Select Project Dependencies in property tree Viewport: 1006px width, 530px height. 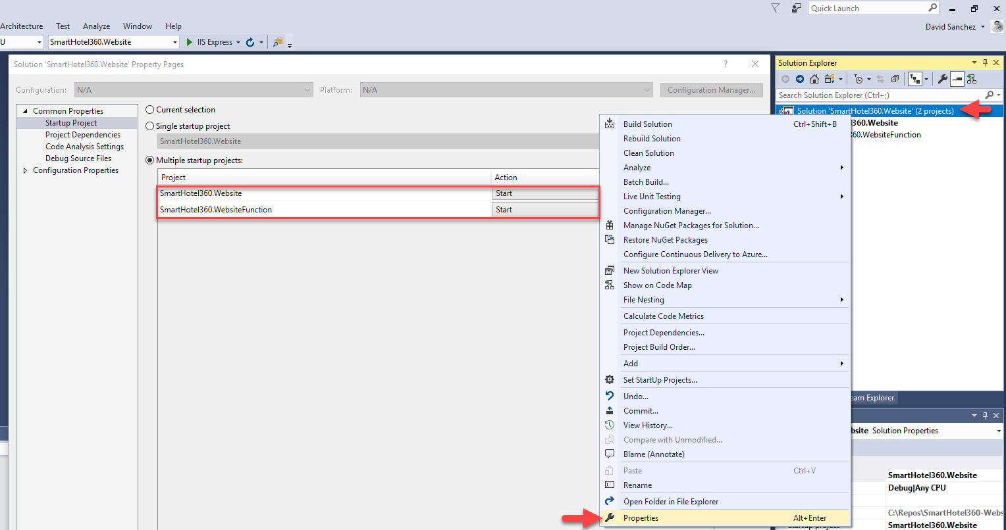point(83,135)
